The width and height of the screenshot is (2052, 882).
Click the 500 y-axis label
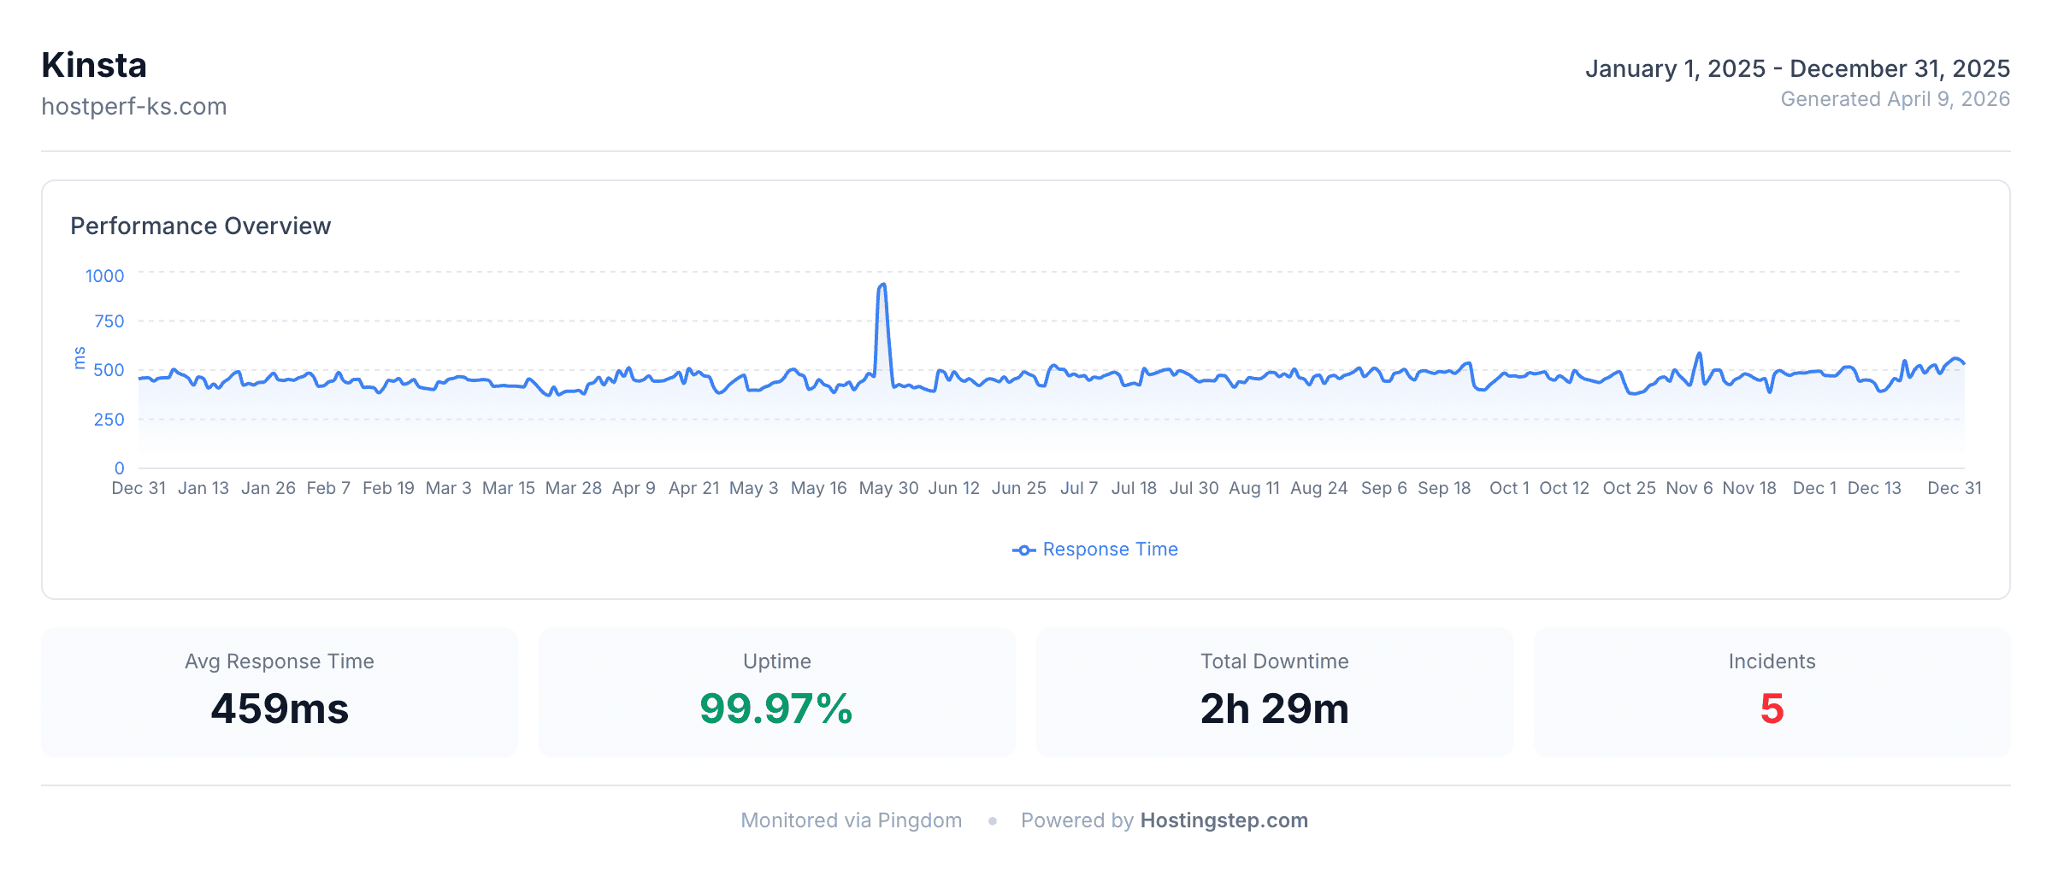pos(109,370)
